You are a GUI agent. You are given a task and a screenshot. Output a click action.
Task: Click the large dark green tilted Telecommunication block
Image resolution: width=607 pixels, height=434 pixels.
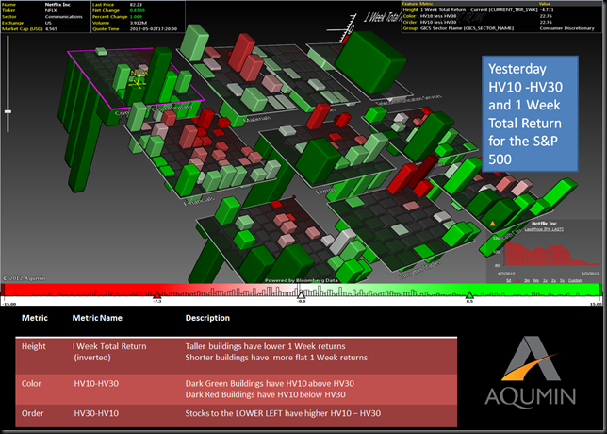pos(370,62)
